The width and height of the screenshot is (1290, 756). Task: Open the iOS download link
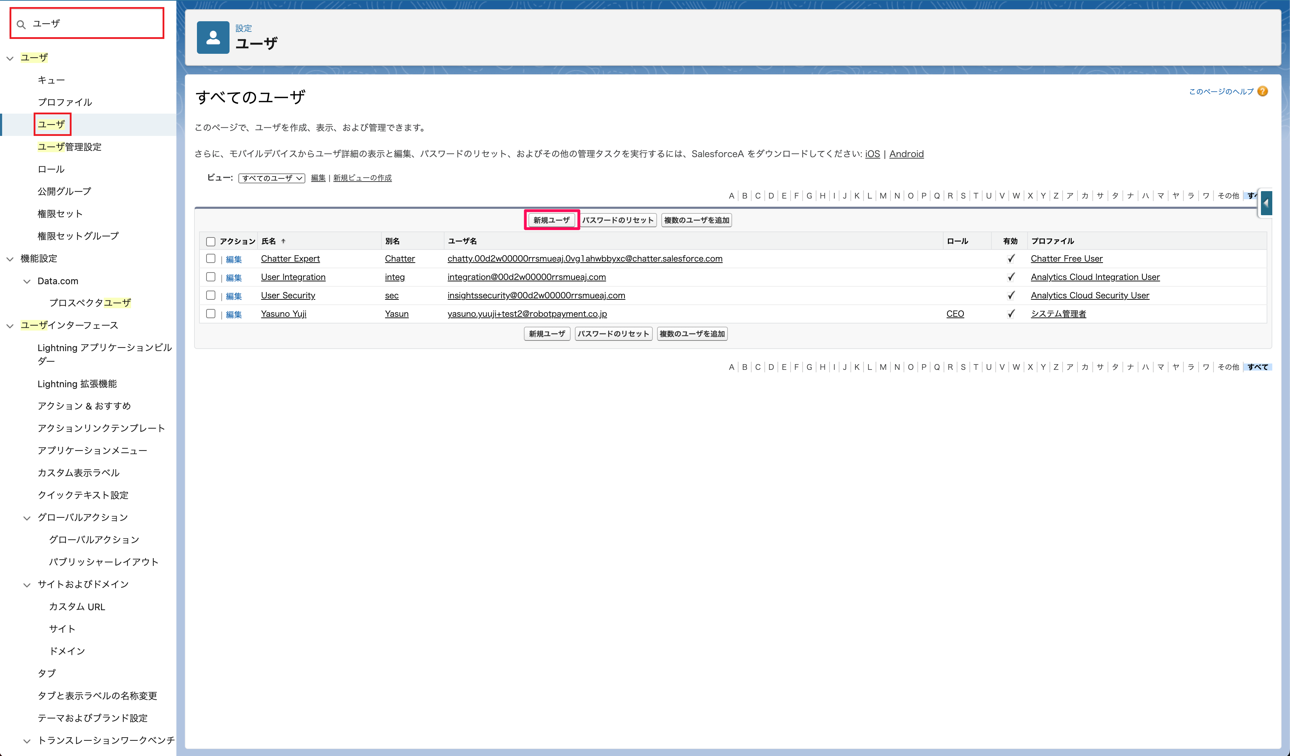872,154
